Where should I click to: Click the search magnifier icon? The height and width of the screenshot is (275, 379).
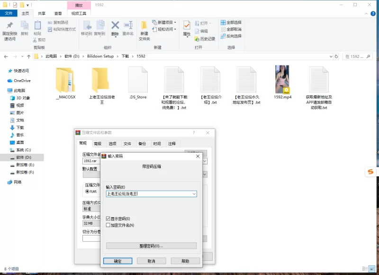[x=369, y=56]
